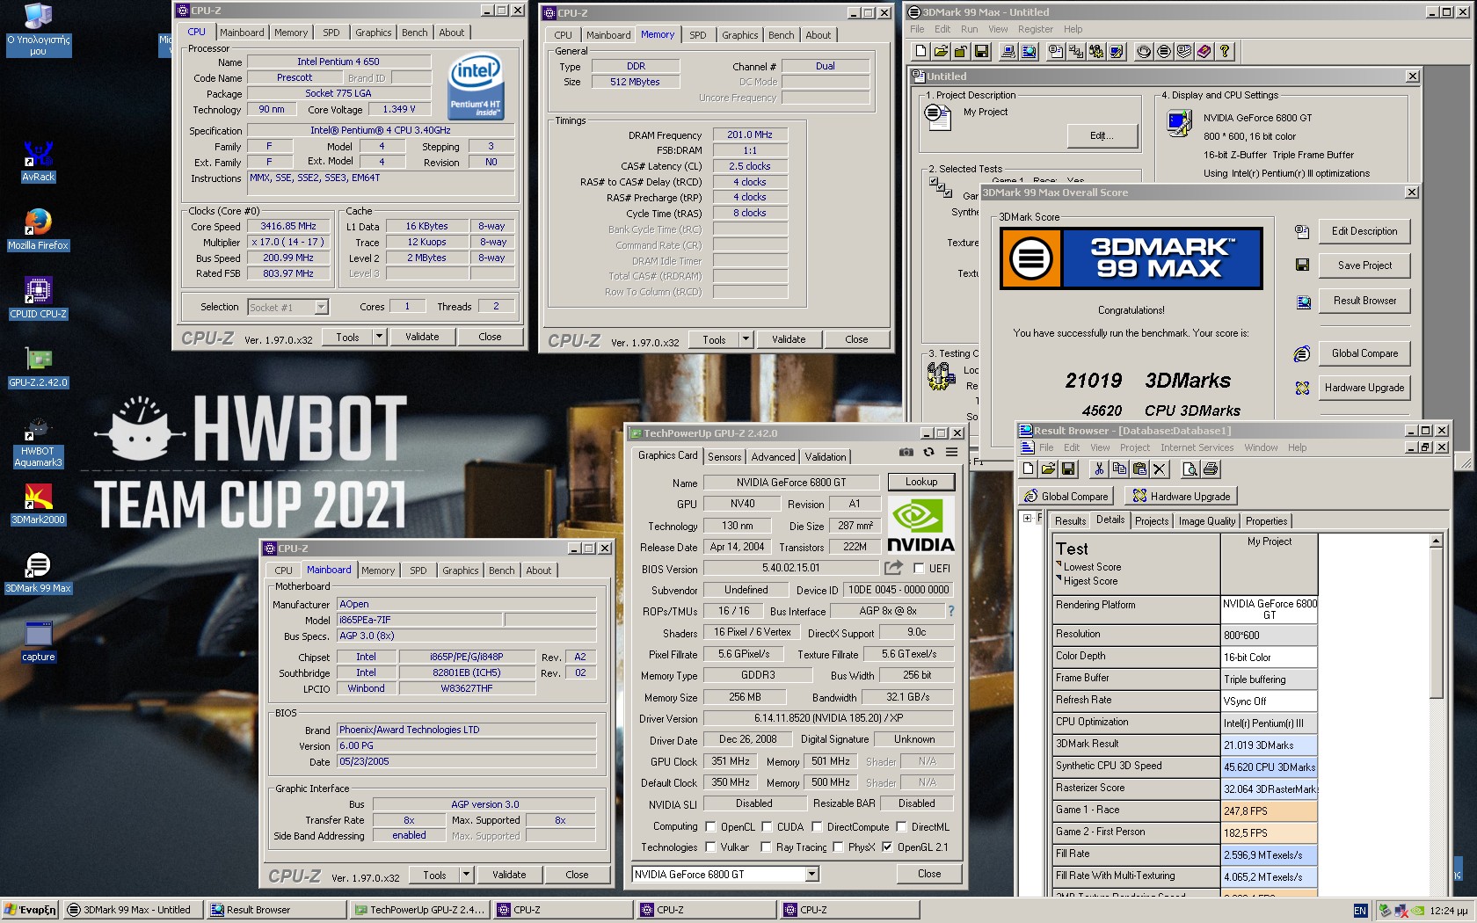1477x923 pixels.
Task: Click the question mark help icon in 3DMark toolbar
Action: click(1225, 52)
